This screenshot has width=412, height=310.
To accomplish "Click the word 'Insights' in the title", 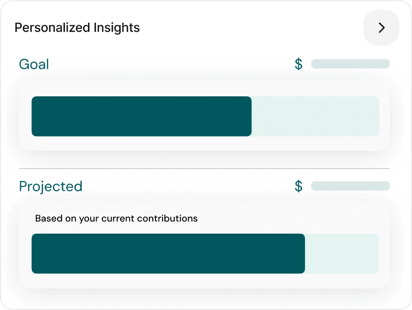I will click(117, 28).
